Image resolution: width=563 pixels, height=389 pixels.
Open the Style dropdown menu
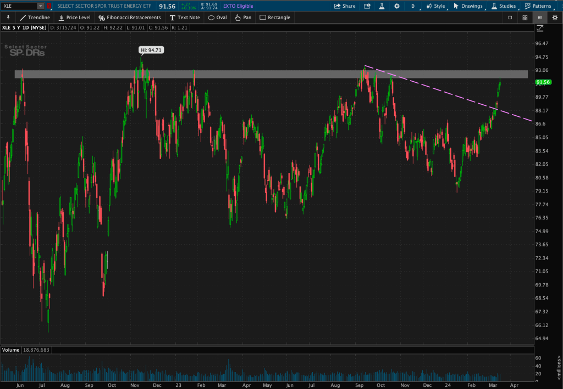pyautogui.click(x=435, y=6)
